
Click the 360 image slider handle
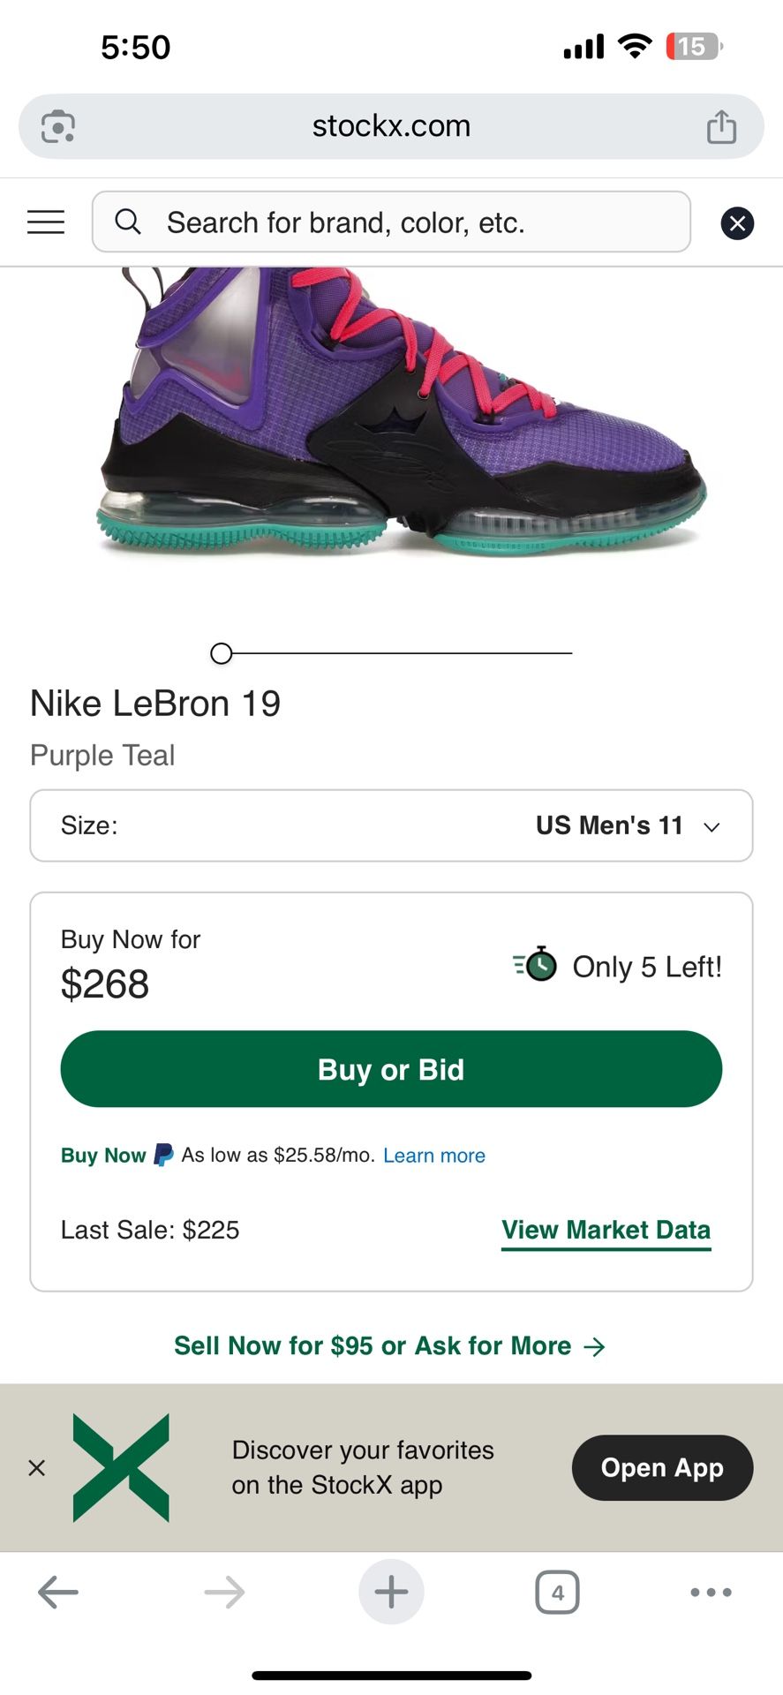[222, 653]
